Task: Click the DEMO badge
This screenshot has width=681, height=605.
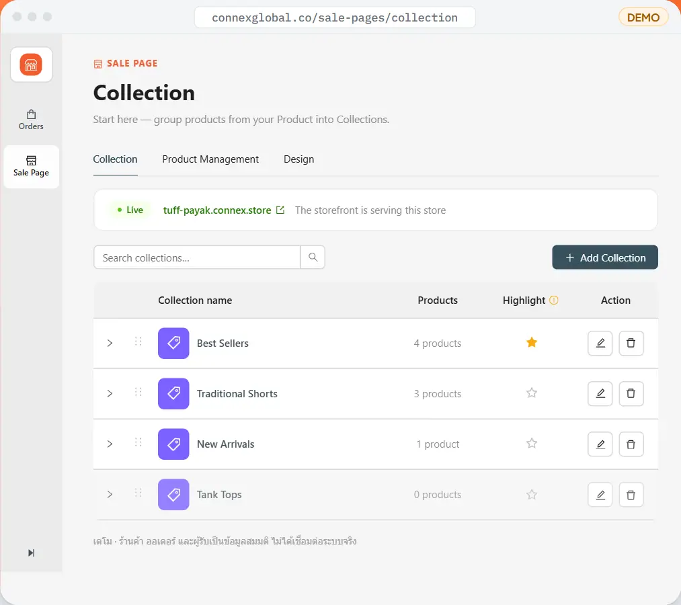Action: pos(643,17)
